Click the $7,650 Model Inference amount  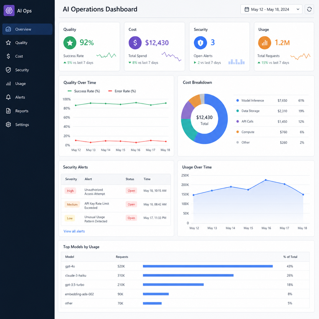(x=282, y=101)
